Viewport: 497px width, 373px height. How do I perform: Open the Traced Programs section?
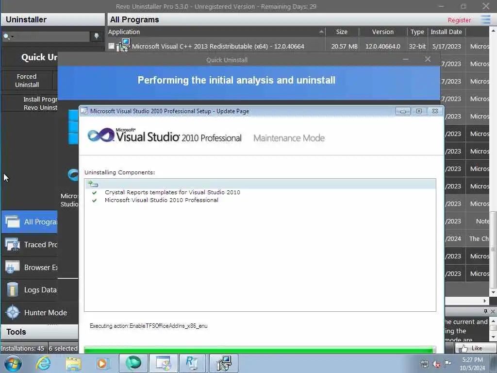pos(30,245)
